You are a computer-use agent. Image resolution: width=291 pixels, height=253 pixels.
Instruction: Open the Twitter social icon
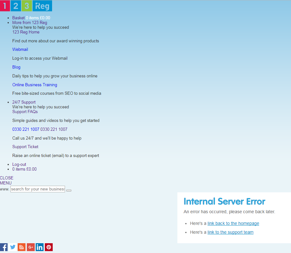13,247
